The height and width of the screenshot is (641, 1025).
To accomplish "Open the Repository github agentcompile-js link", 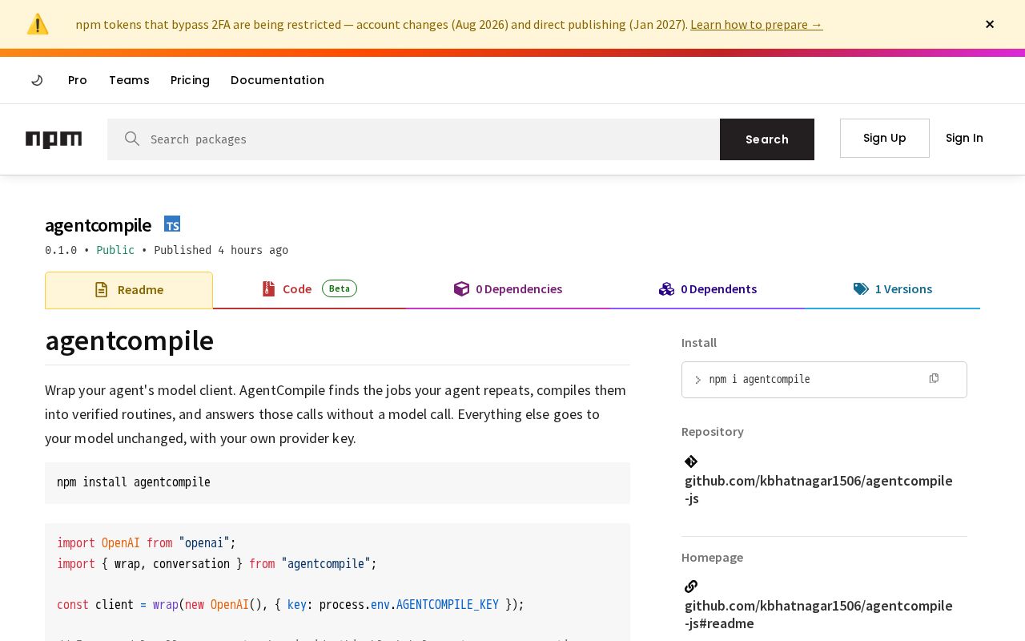I will click(818, 490).
